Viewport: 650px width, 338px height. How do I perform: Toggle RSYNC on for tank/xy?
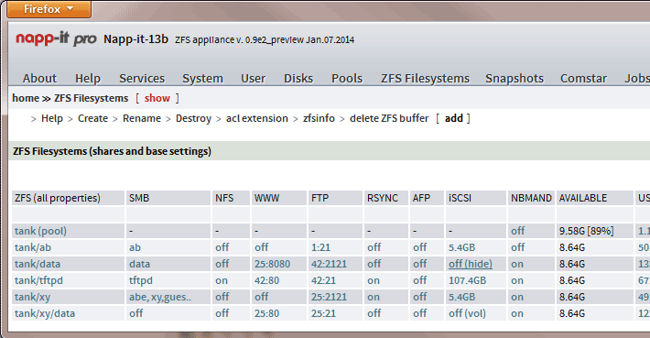[x=374, y=297]
